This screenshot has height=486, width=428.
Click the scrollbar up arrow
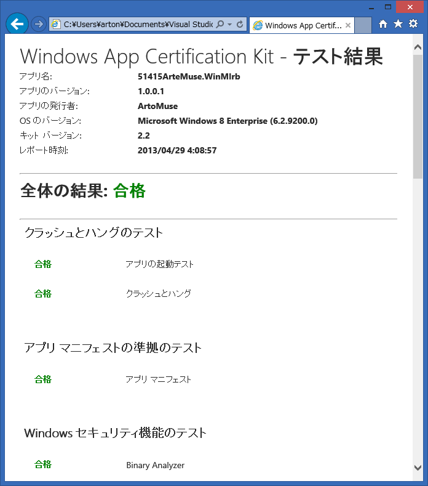(418, 47)
